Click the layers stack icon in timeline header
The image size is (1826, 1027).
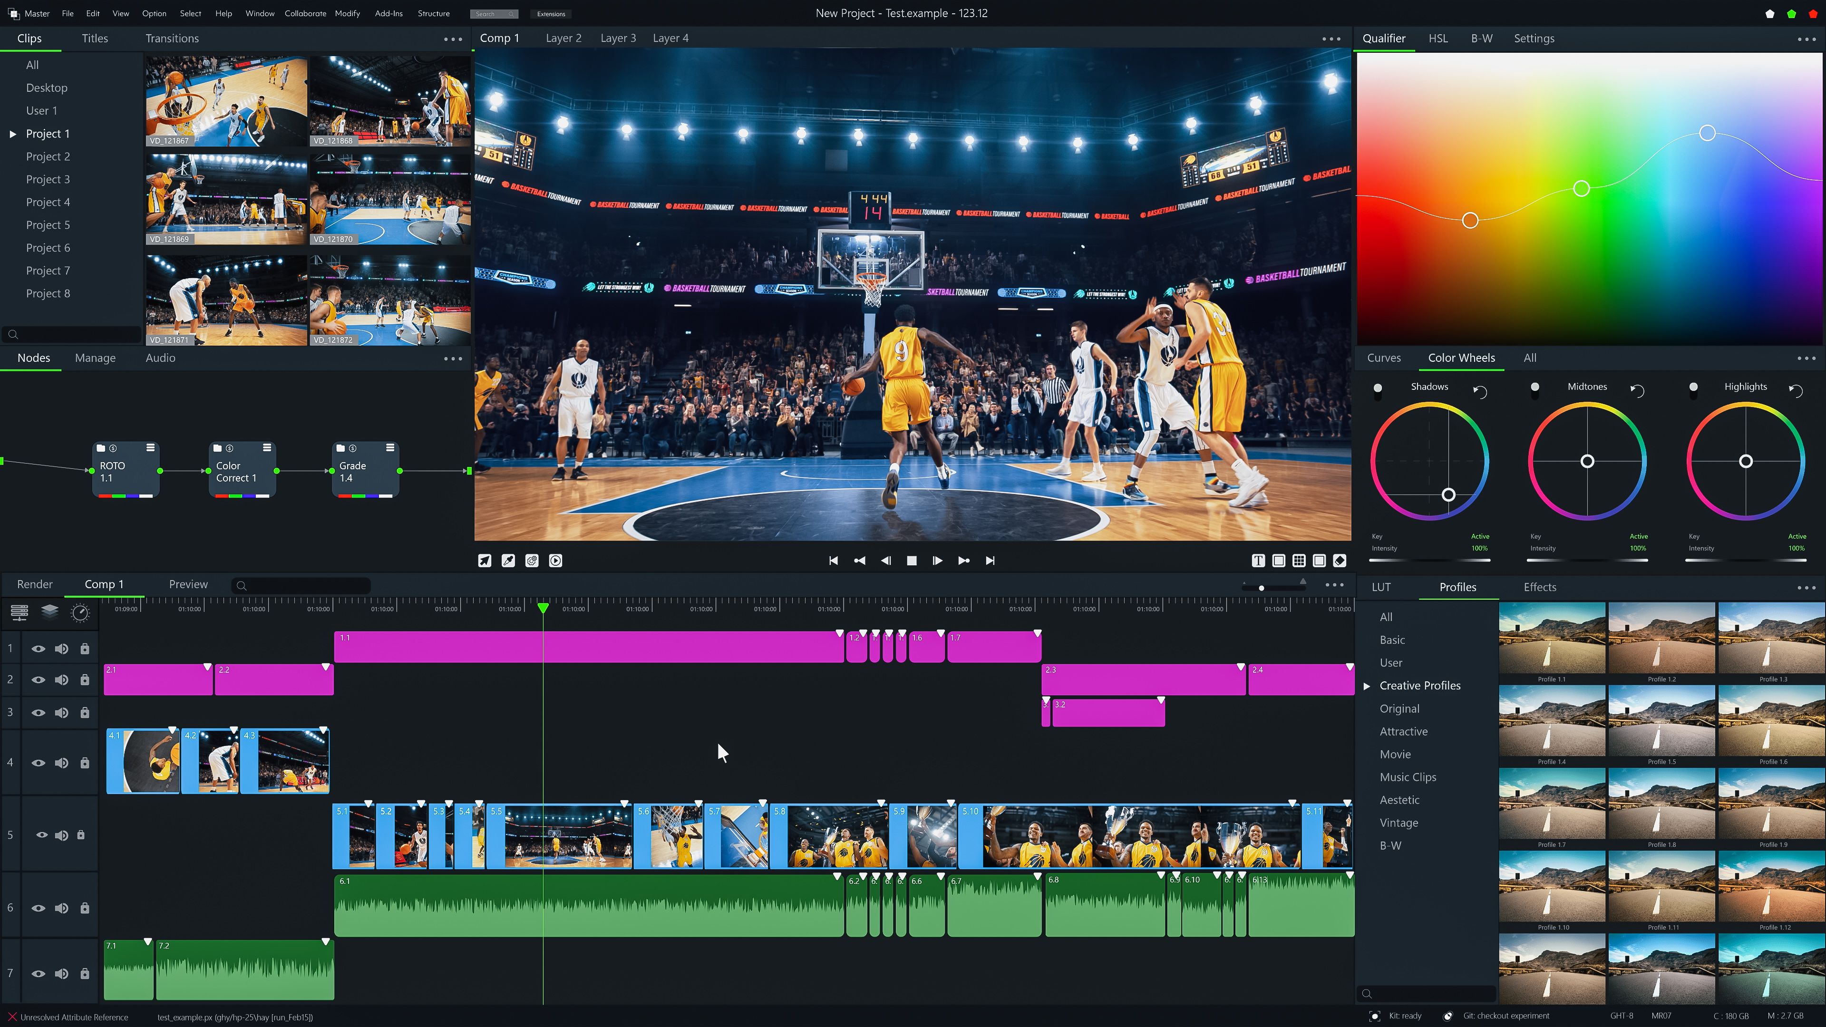[49, 612]
